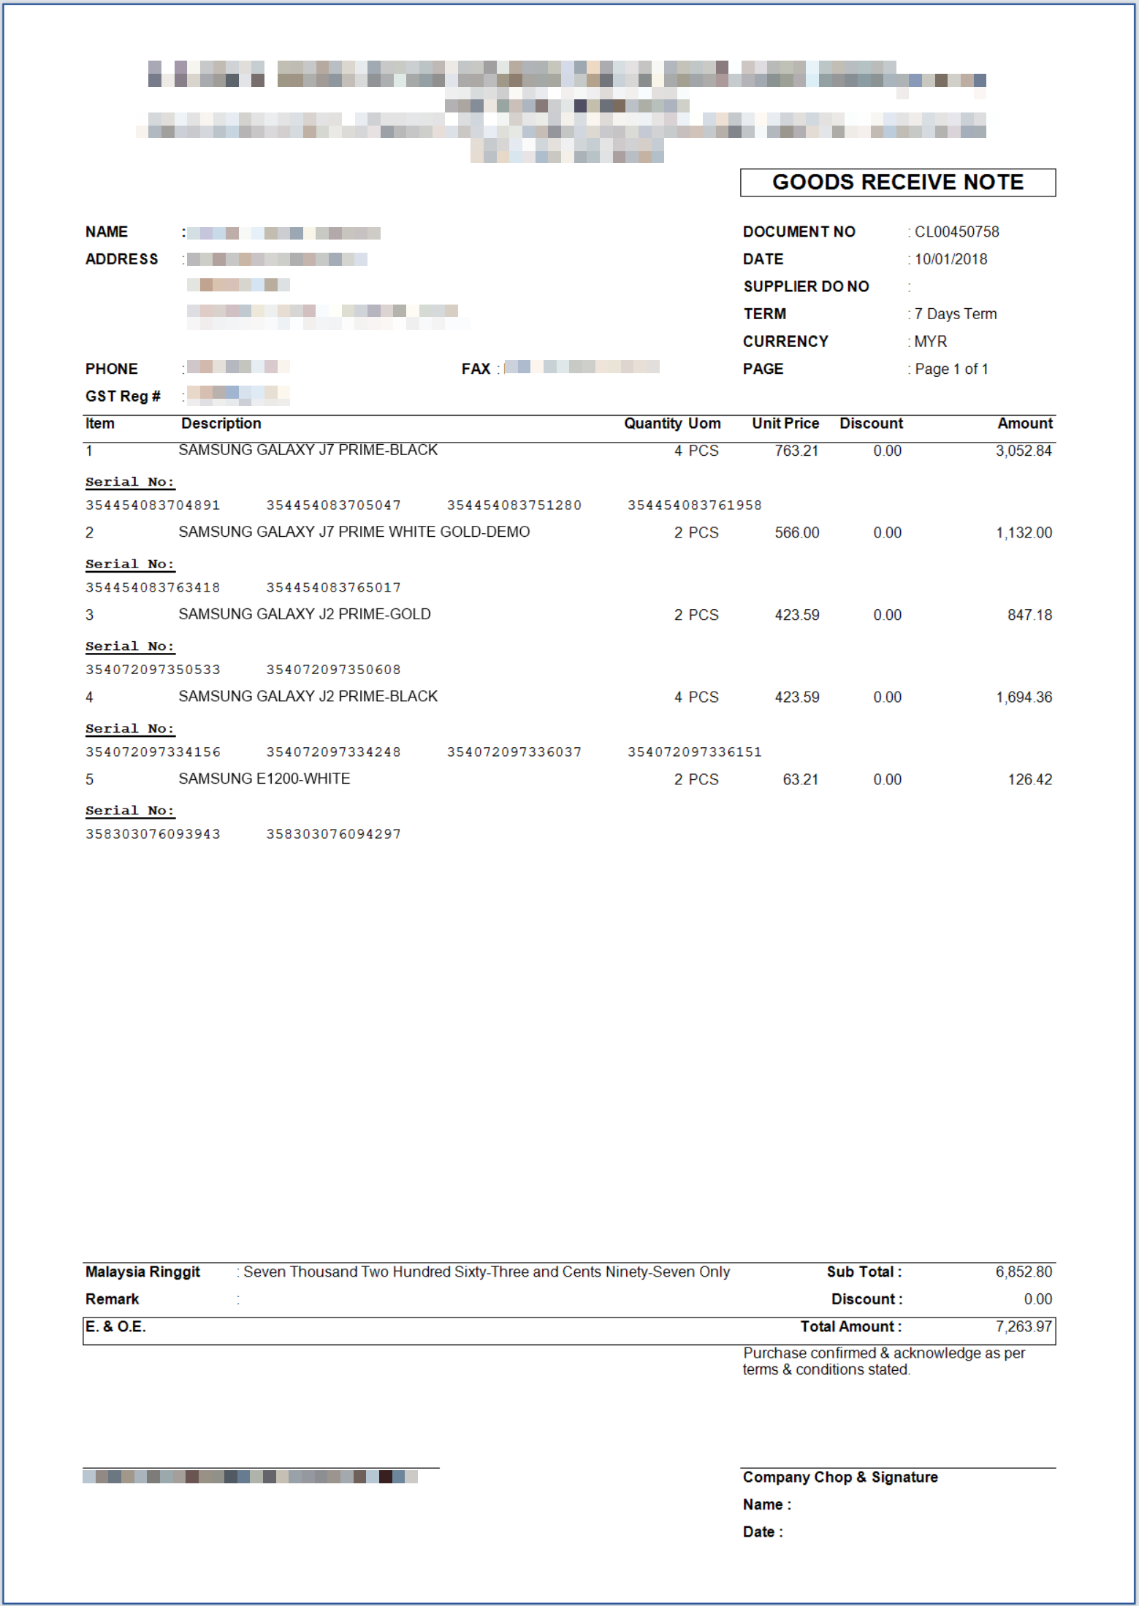Click serial number 354454083761958
Image resolution: width=1139 pixels, height=1606 pixels.
click(695, 505)
